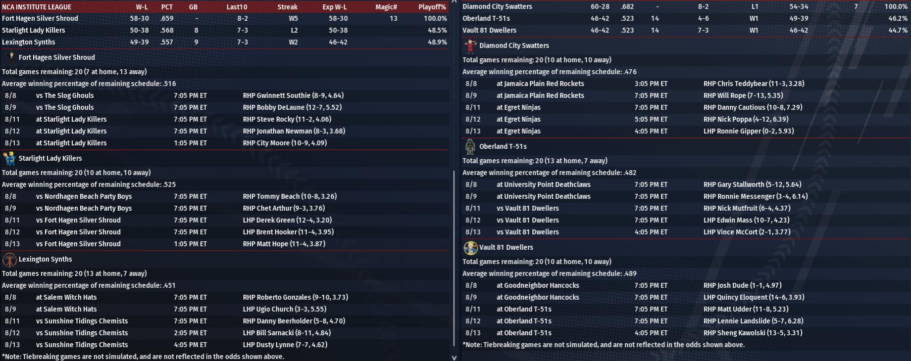Click the Starlight Lady Killers team logo

(x=9, y=159)
